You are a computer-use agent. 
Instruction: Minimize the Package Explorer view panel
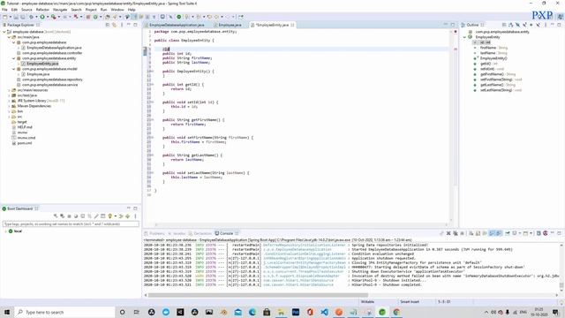click(128, 25)
